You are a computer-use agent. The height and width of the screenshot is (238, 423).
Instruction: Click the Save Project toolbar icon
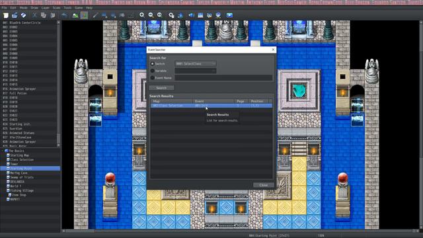point(24,15)
